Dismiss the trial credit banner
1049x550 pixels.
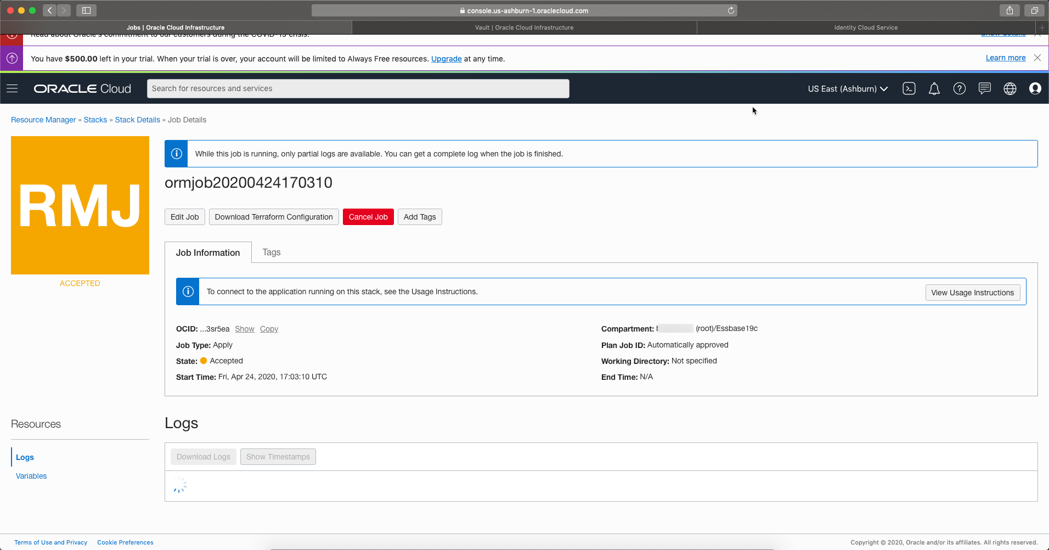pyautogui.click(x=1037, y=58)
